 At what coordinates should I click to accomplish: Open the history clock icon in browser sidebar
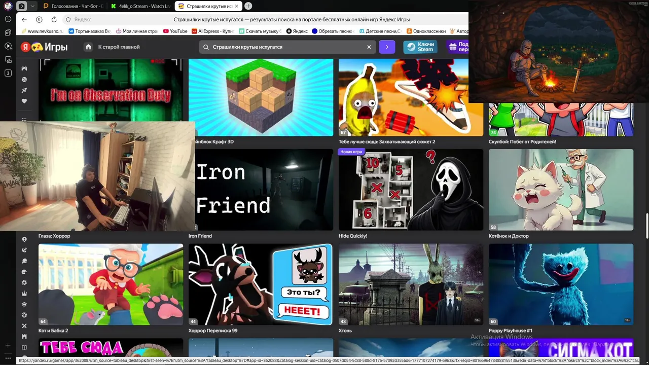coord(8,19)
